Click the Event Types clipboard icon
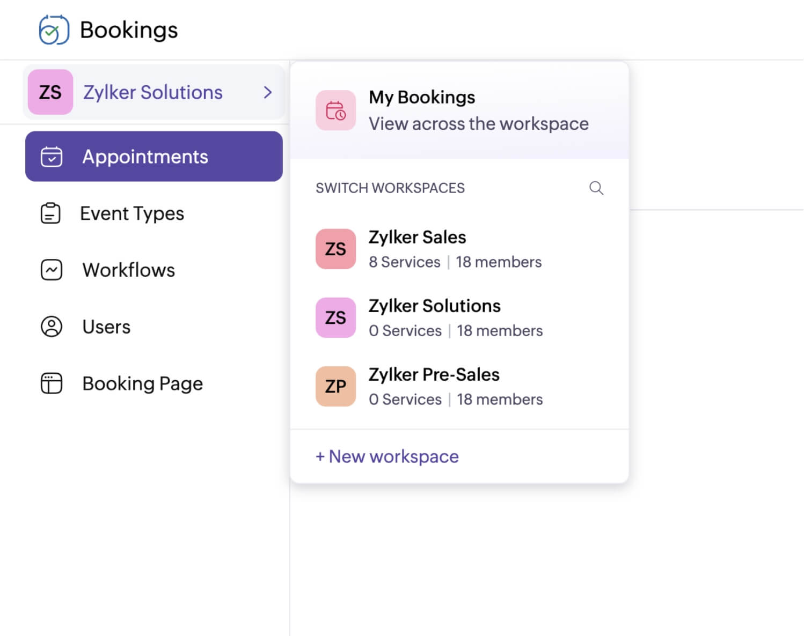 pyautogui.click(x=51, y=213)
